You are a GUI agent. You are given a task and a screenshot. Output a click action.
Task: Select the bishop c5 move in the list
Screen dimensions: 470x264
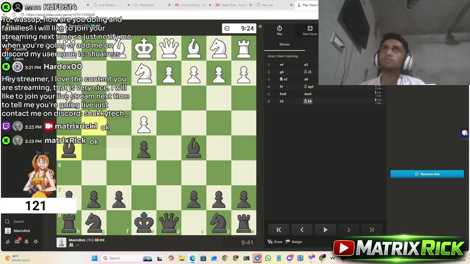[308, 72]
